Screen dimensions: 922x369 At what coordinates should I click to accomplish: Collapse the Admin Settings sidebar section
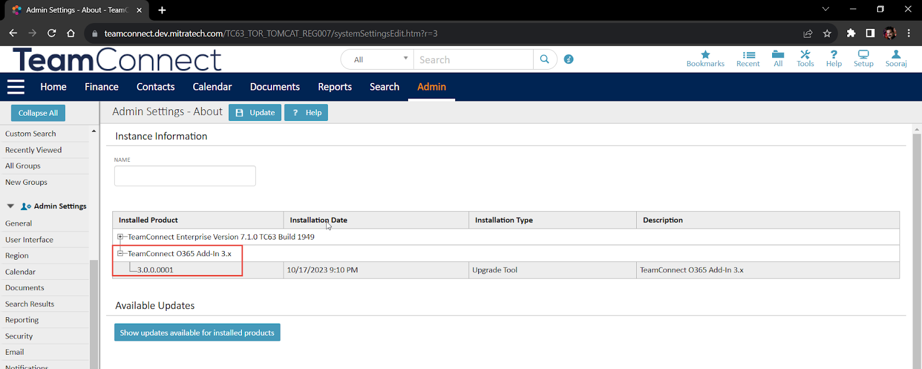[10, 206]
